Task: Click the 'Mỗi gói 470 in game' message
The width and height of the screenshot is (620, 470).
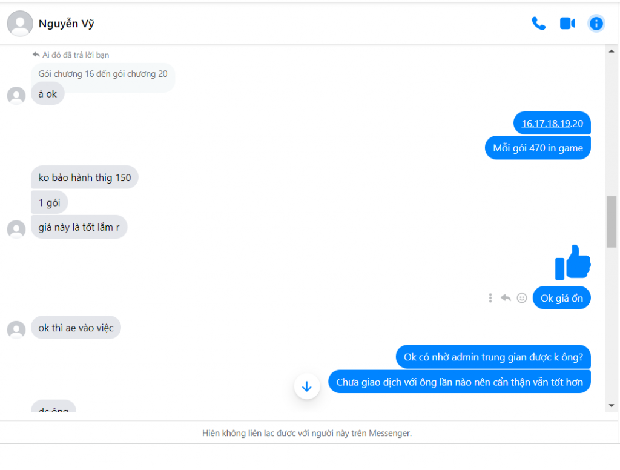Action: point(538,148)
